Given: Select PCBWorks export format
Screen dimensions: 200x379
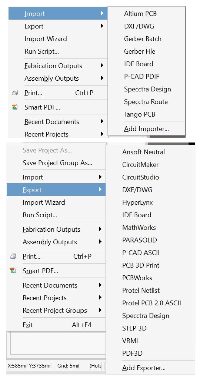Looking at the screenshot, I should click(x=137, y=278).
